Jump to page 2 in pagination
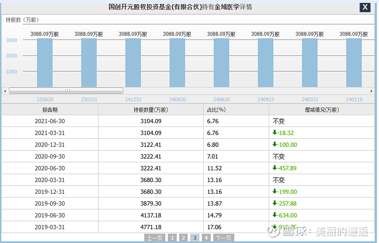 [183, 238]
